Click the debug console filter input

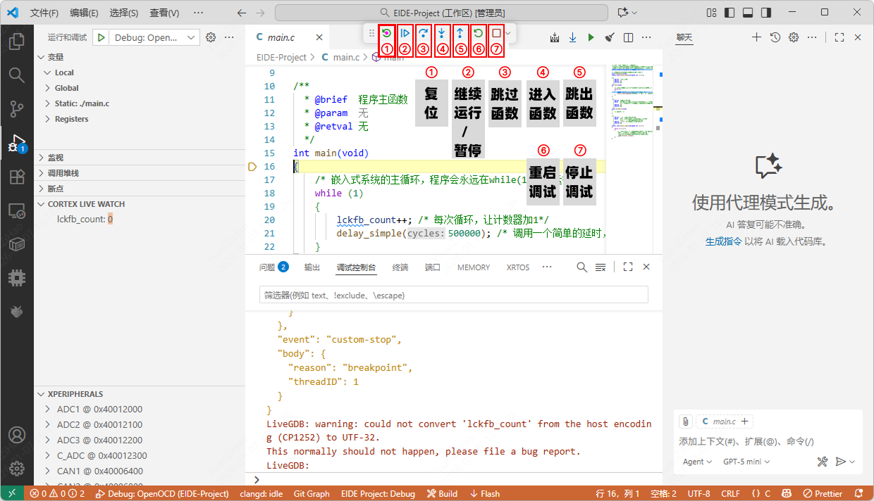[453, 295]
